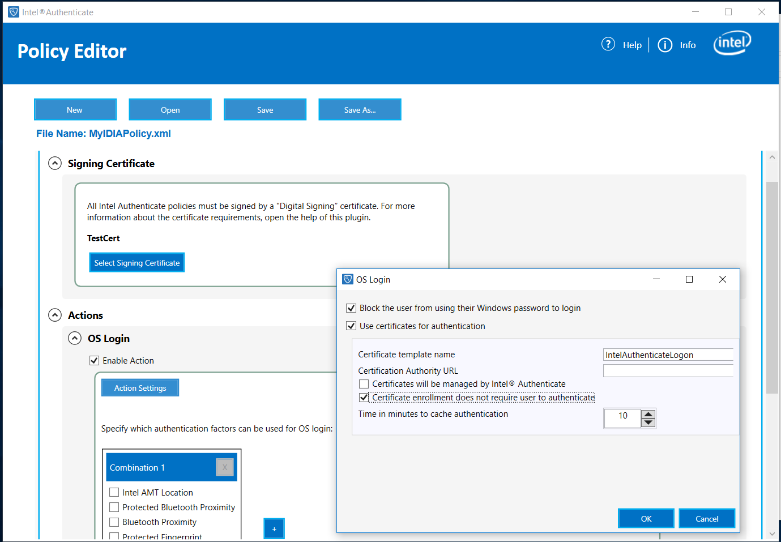Increase cache time with up arrow
Image resolution: width=781 pixels, height=542 pixels.
tap(648, 414)
